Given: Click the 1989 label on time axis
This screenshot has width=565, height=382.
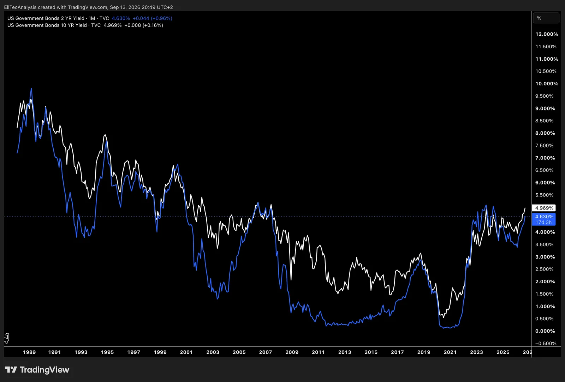Looking at the screenshot, I should tap(29, 352).
